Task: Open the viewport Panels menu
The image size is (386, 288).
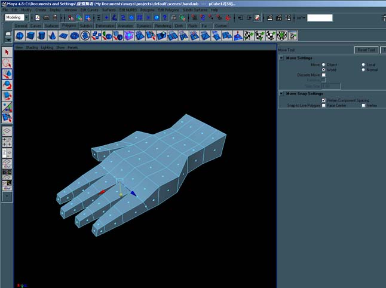Action: (x=73, y=47)
